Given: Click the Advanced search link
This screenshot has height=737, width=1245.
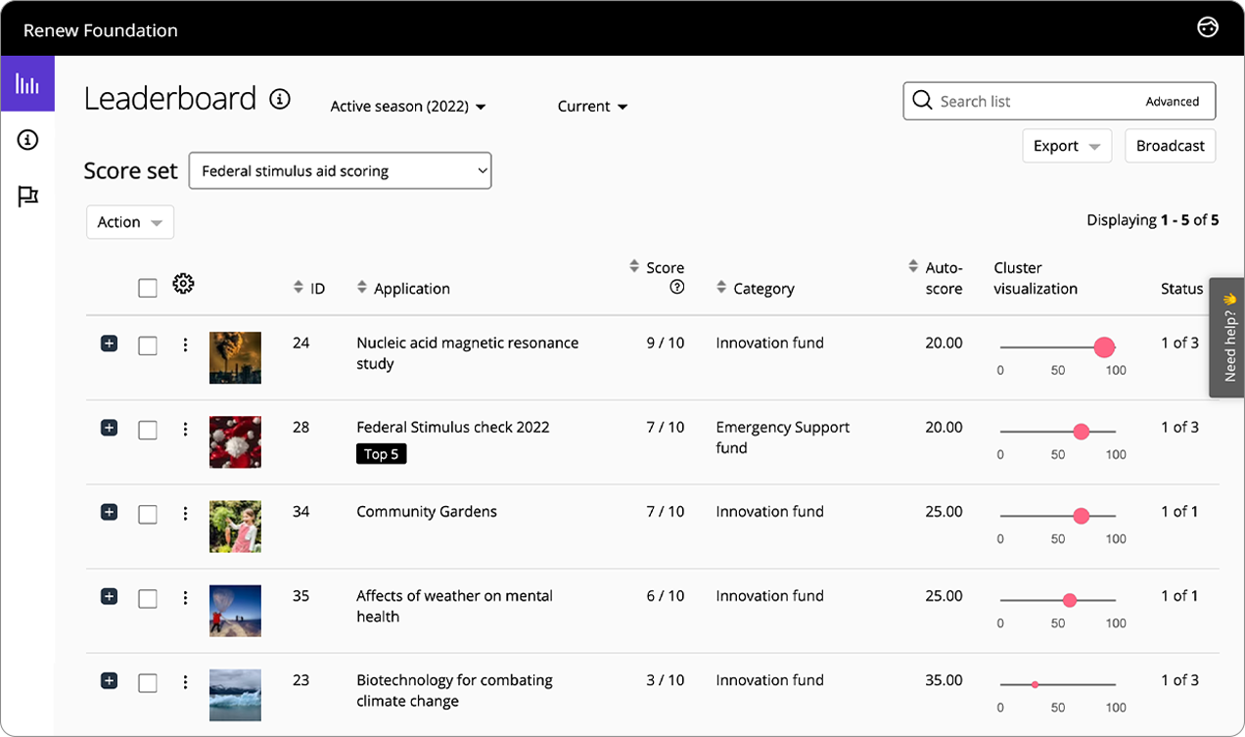Looking at the screenshot, I should pyautogui.click(x=1173, y=101).
